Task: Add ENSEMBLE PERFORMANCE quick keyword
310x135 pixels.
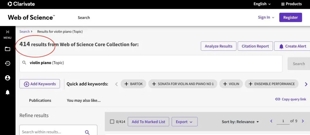Action: [x=272, y=84]
